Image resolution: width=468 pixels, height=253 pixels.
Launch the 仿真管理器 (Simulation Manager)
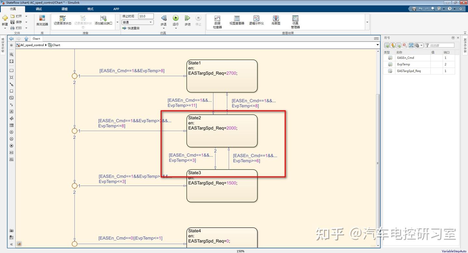[x=295, y=21]
